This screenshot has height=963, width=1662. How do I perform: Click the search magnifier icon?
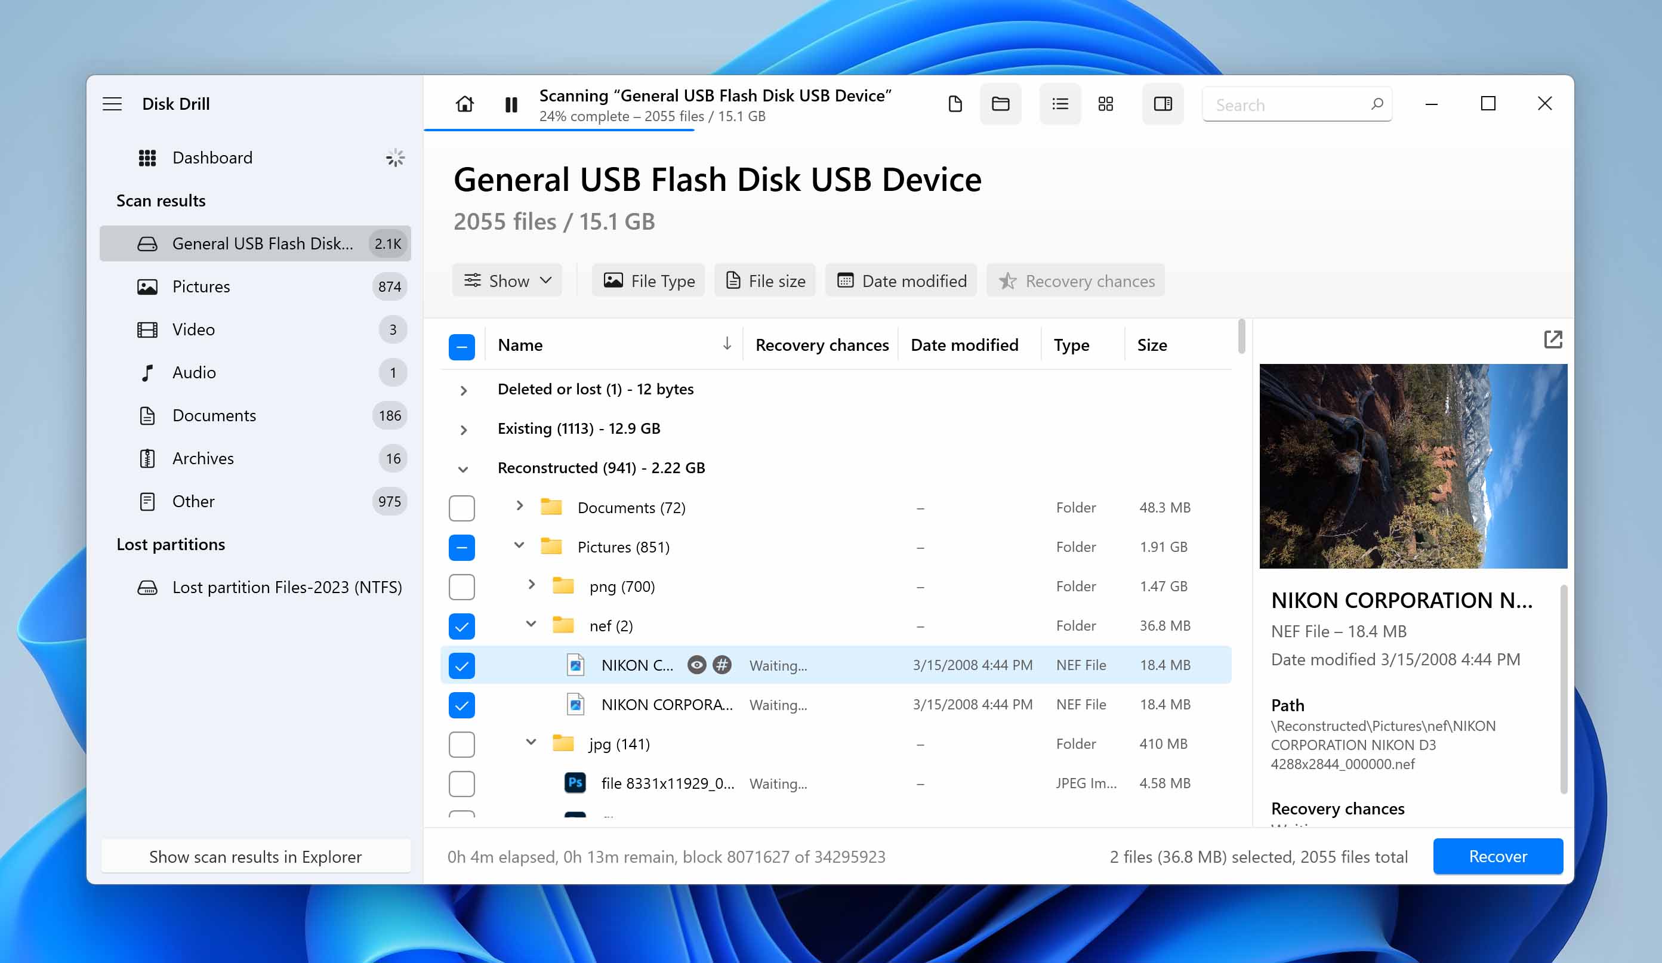[x=1376, y=104]
